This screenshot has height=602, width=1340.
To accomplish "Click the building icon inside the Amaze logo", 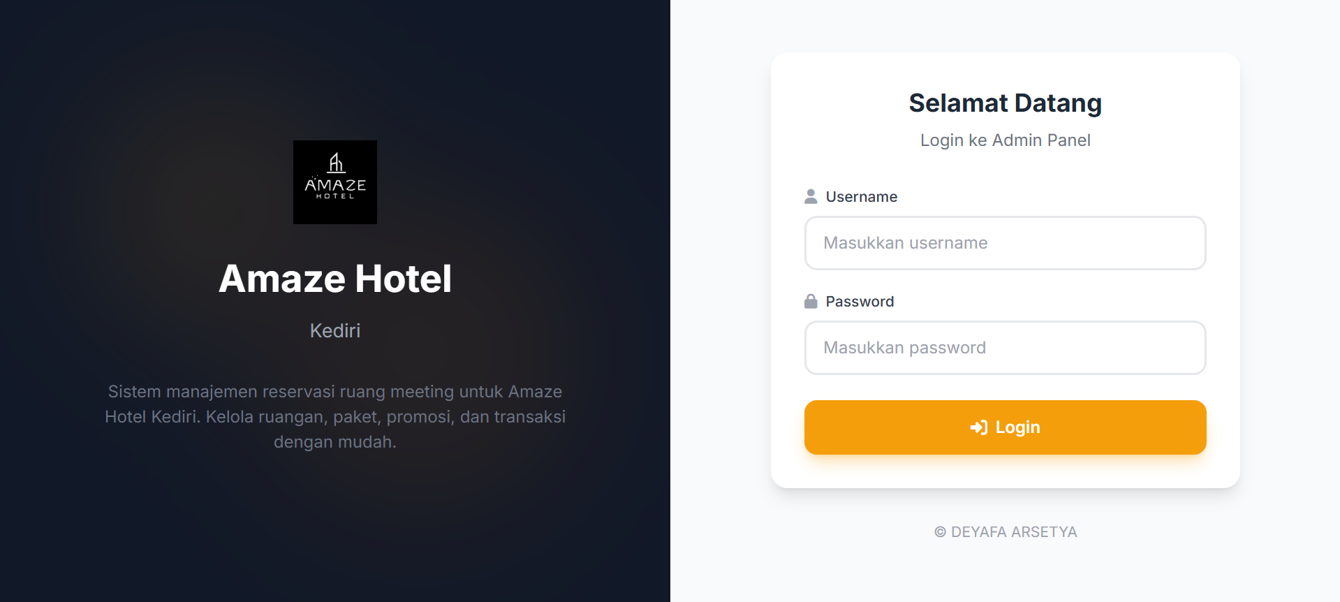I will (337, 163).
